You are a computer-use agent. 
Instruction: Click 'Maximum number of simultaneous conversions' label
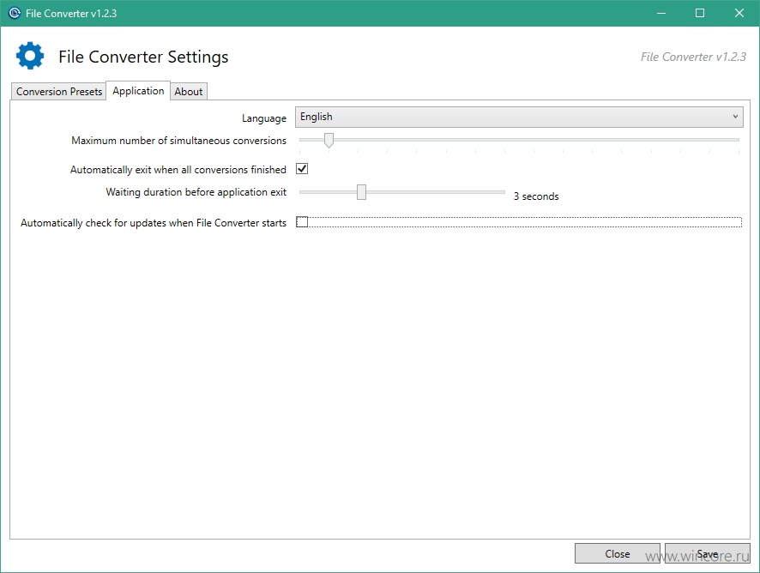click(x=179, y=141)
